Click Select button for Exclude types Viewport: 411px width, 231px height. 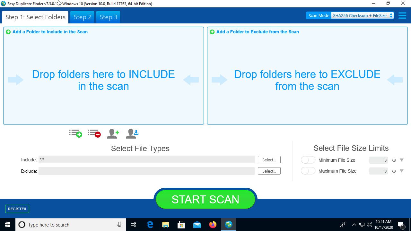[269, 171]
